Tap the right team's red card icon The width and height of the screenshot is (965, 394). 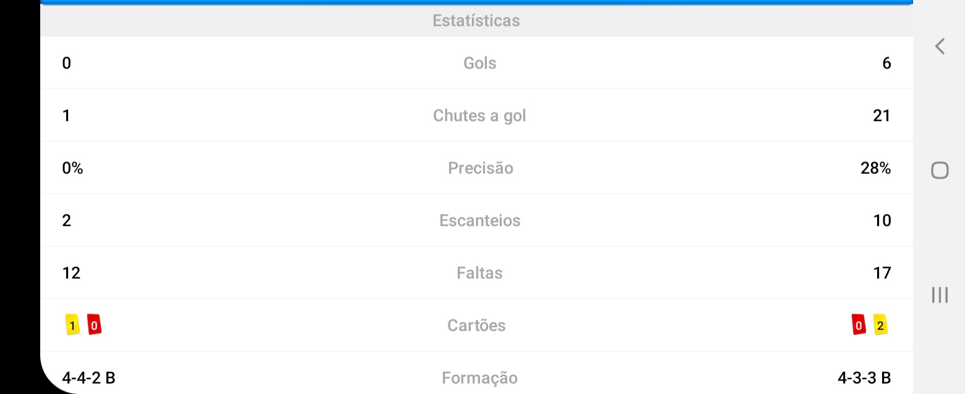(x=859, y=325)
